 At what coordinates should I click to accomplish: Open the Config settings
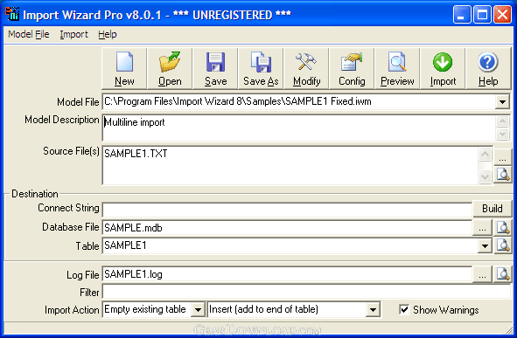pyautogui.click(x=352, y=68)
